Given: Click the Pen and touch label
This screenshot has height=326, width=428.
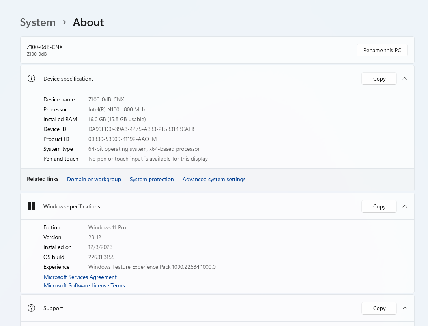Looking at the screenshot, I should [61, 159].
